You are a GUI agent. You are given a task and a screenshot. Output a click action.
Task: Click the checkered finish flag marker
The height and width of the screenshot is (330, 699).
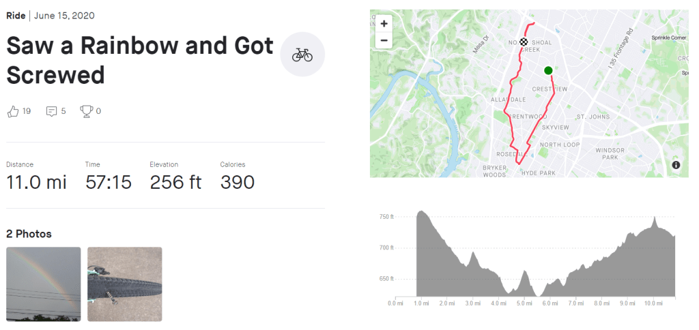click(x=524, y=42)
